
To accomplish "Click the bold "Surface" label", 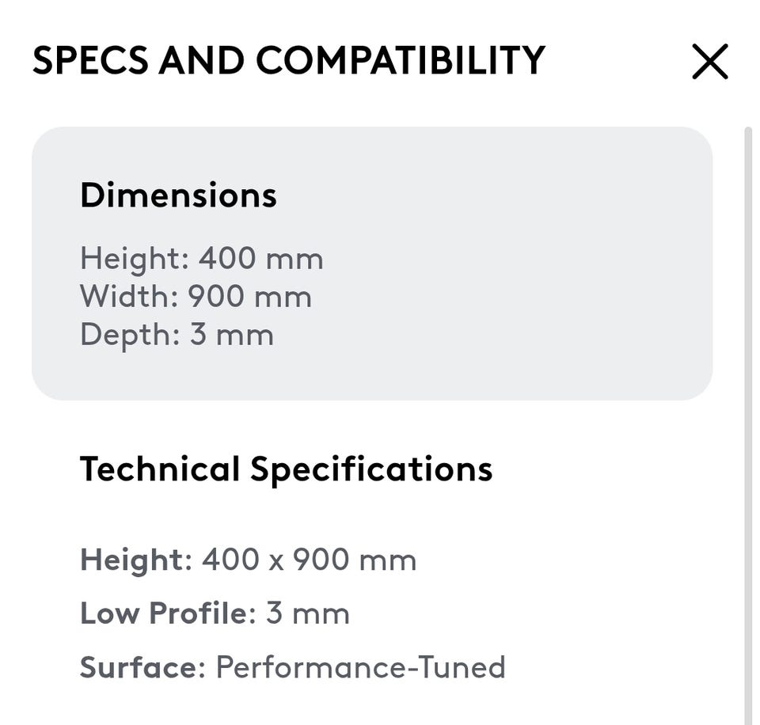I will [x=138, y=667].
